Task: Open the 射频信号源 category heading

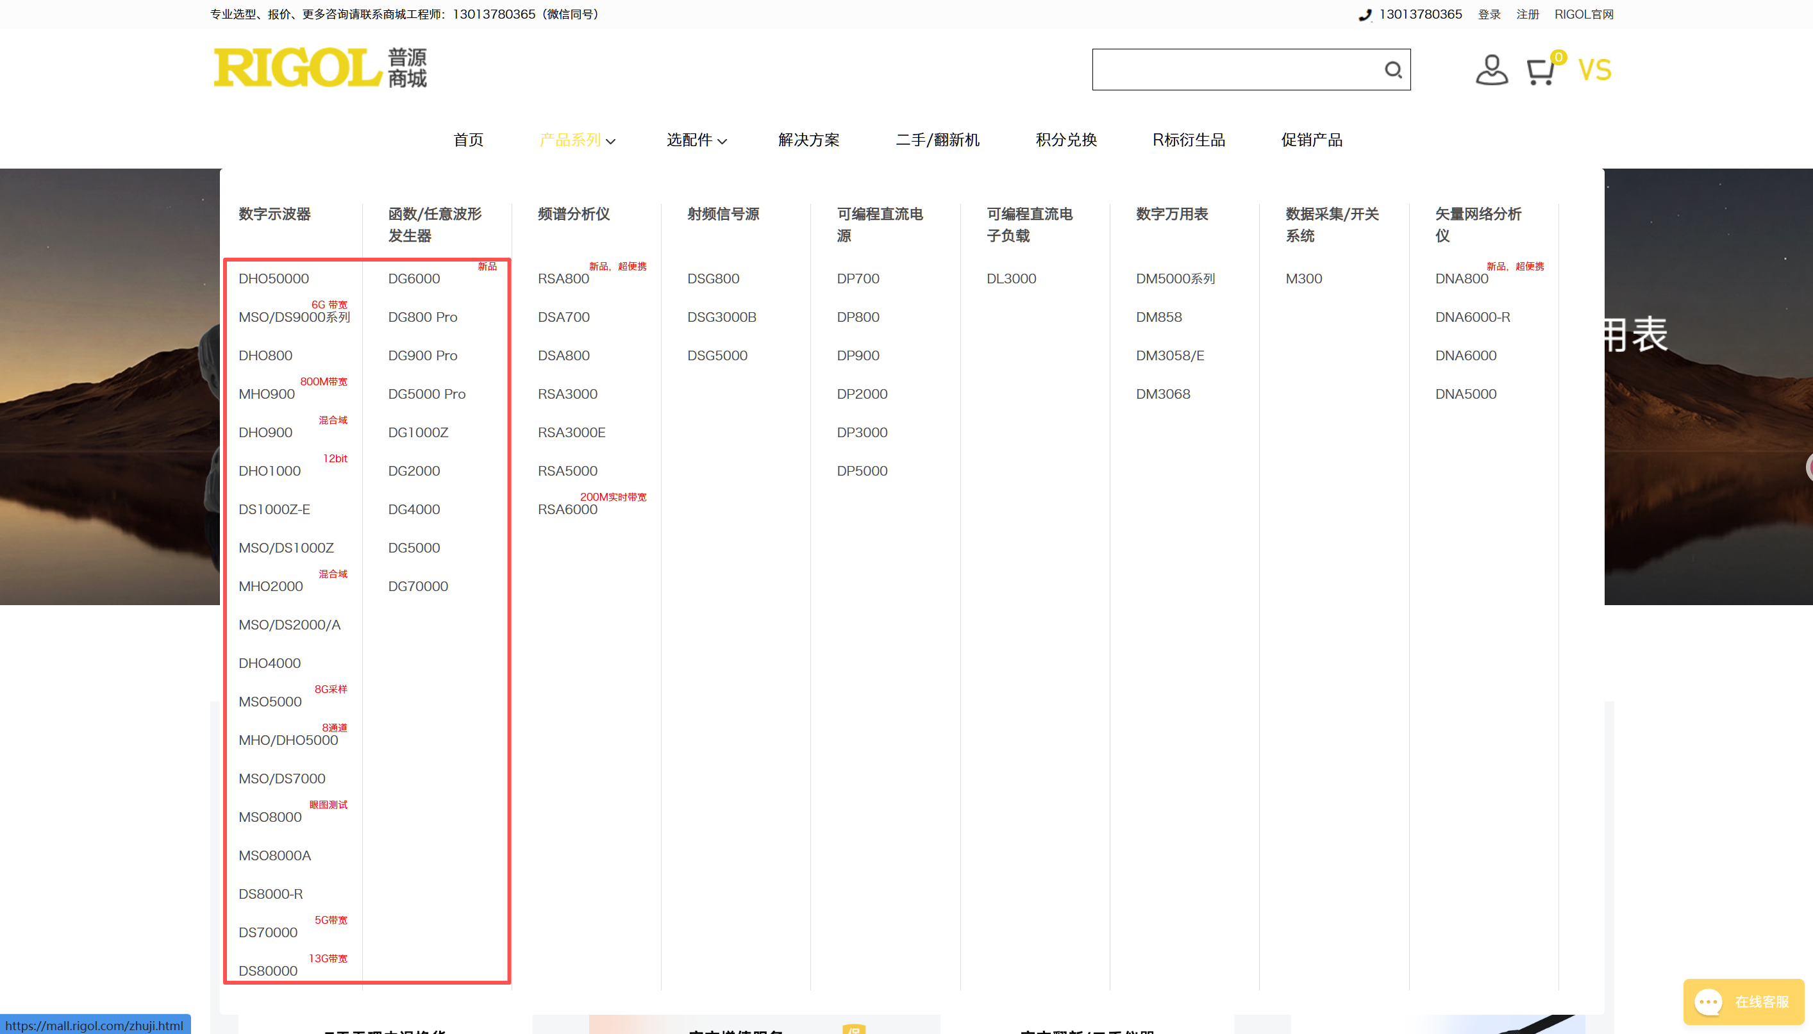Action: coord(723,213)
